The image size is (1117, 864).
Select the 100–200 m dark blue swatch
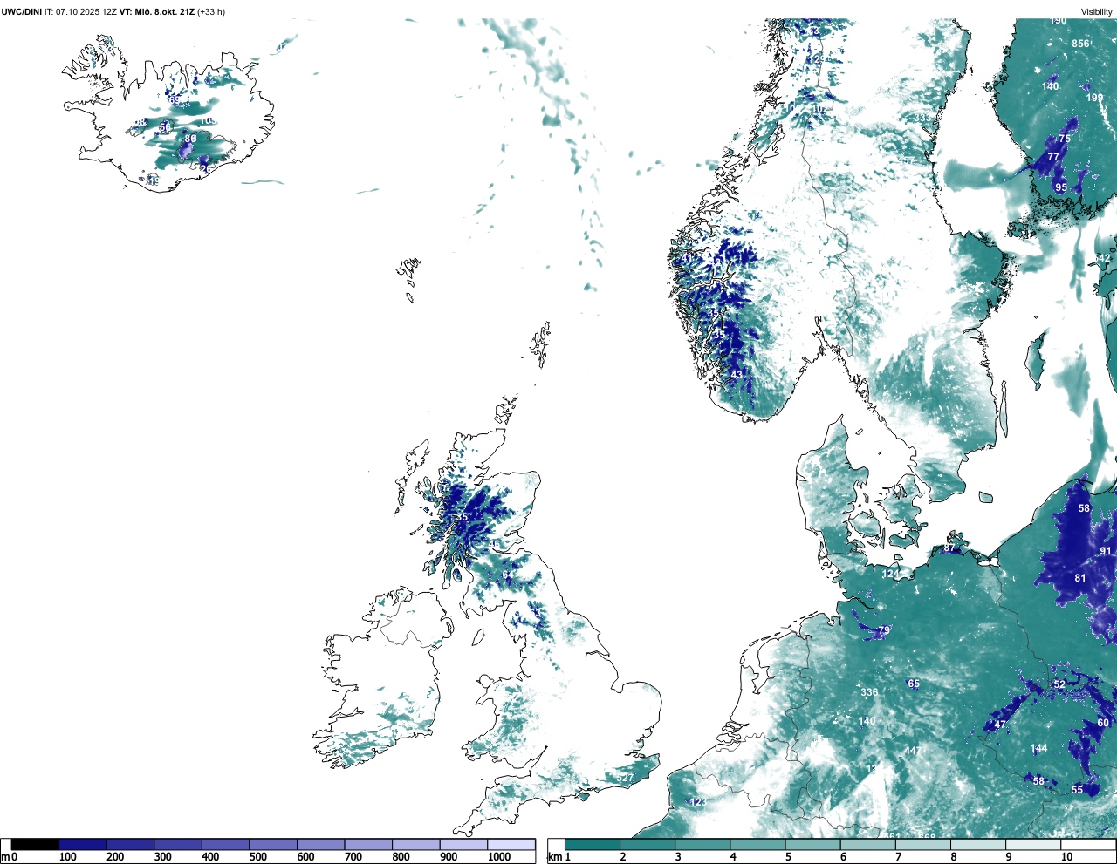tap(83, 844)
